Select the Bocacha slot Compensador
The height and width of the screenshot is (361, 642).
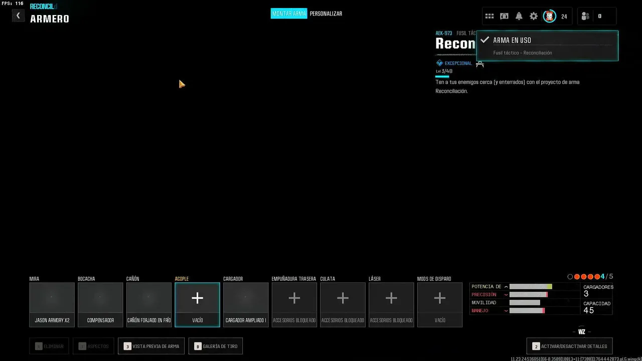tap(100, 304)
